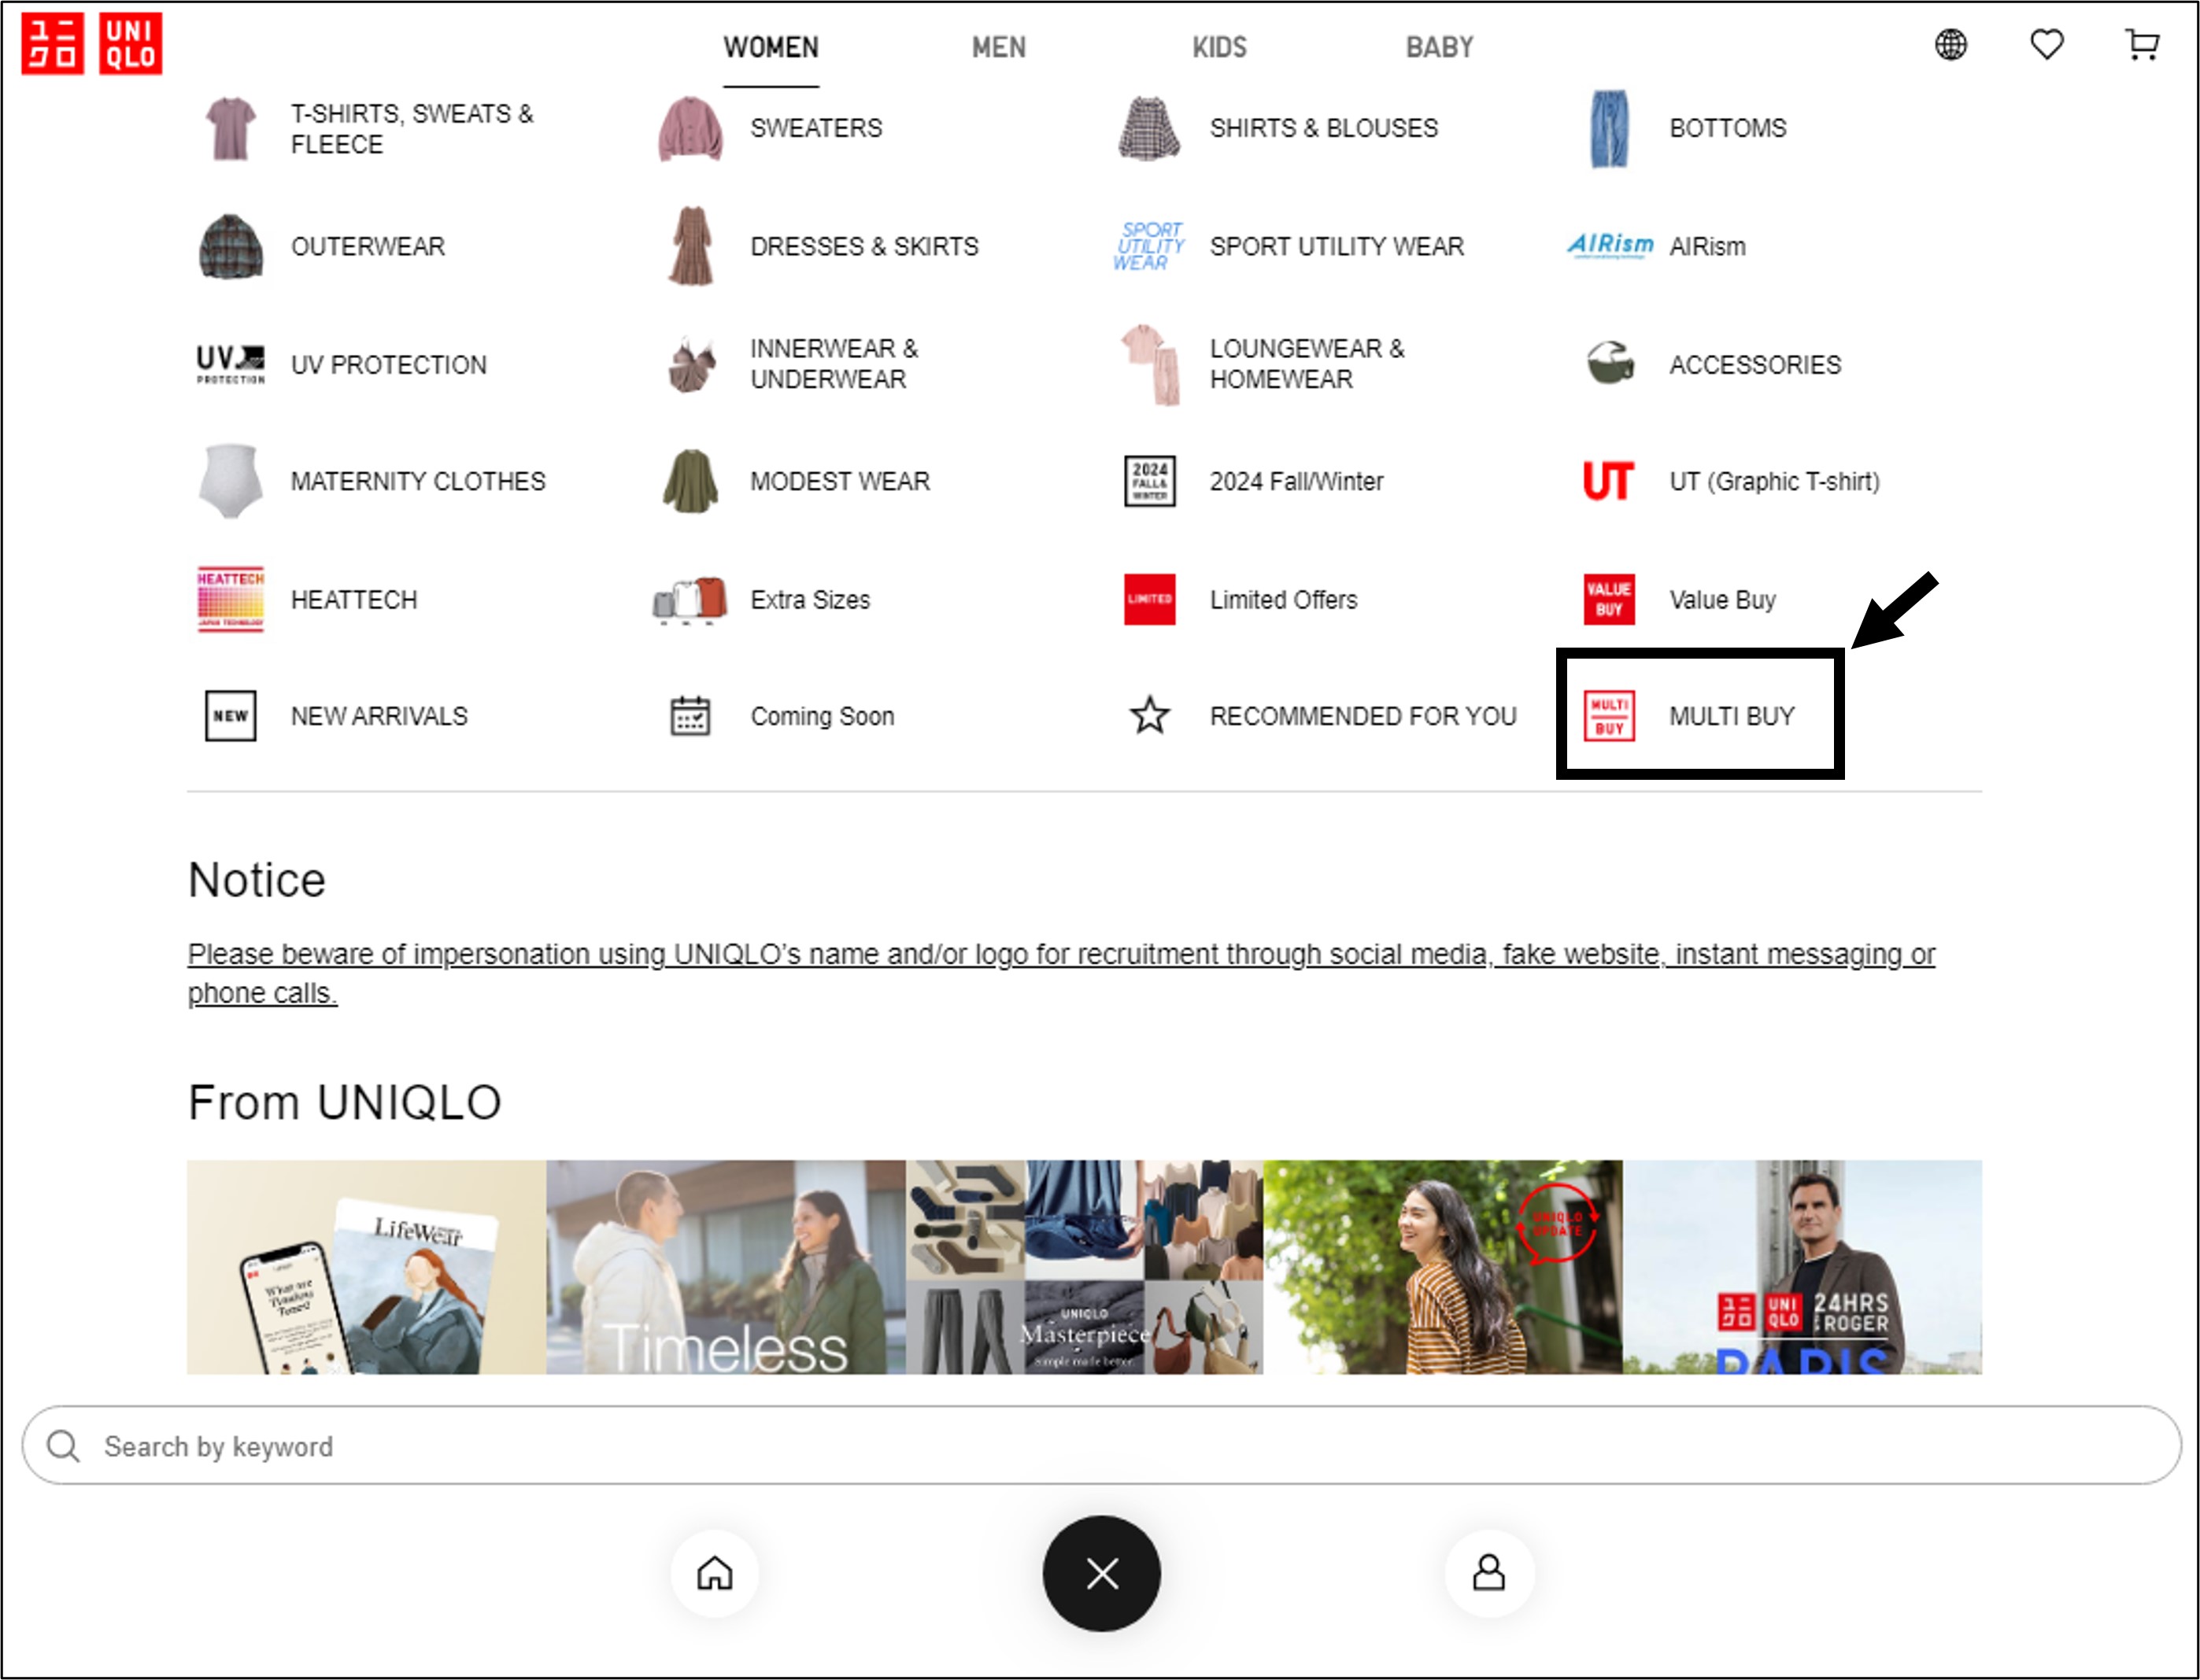2200x1680 pixels.
Task: Click the T-shirts category shirt icon
Action: [x=231, y=128]
